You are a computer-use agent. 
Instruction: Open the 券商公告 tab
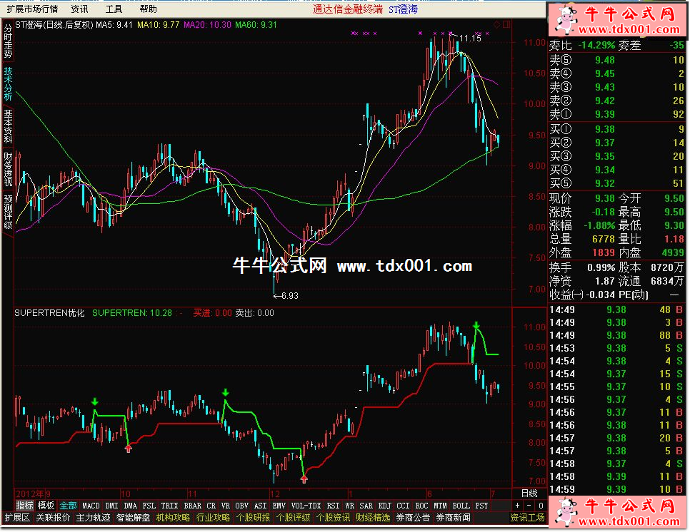point(413,518)
